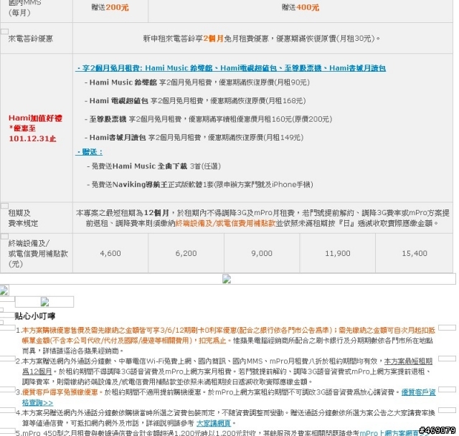Select the 4,600 subsidy cell
459x436 pixels.
[110, 253]
